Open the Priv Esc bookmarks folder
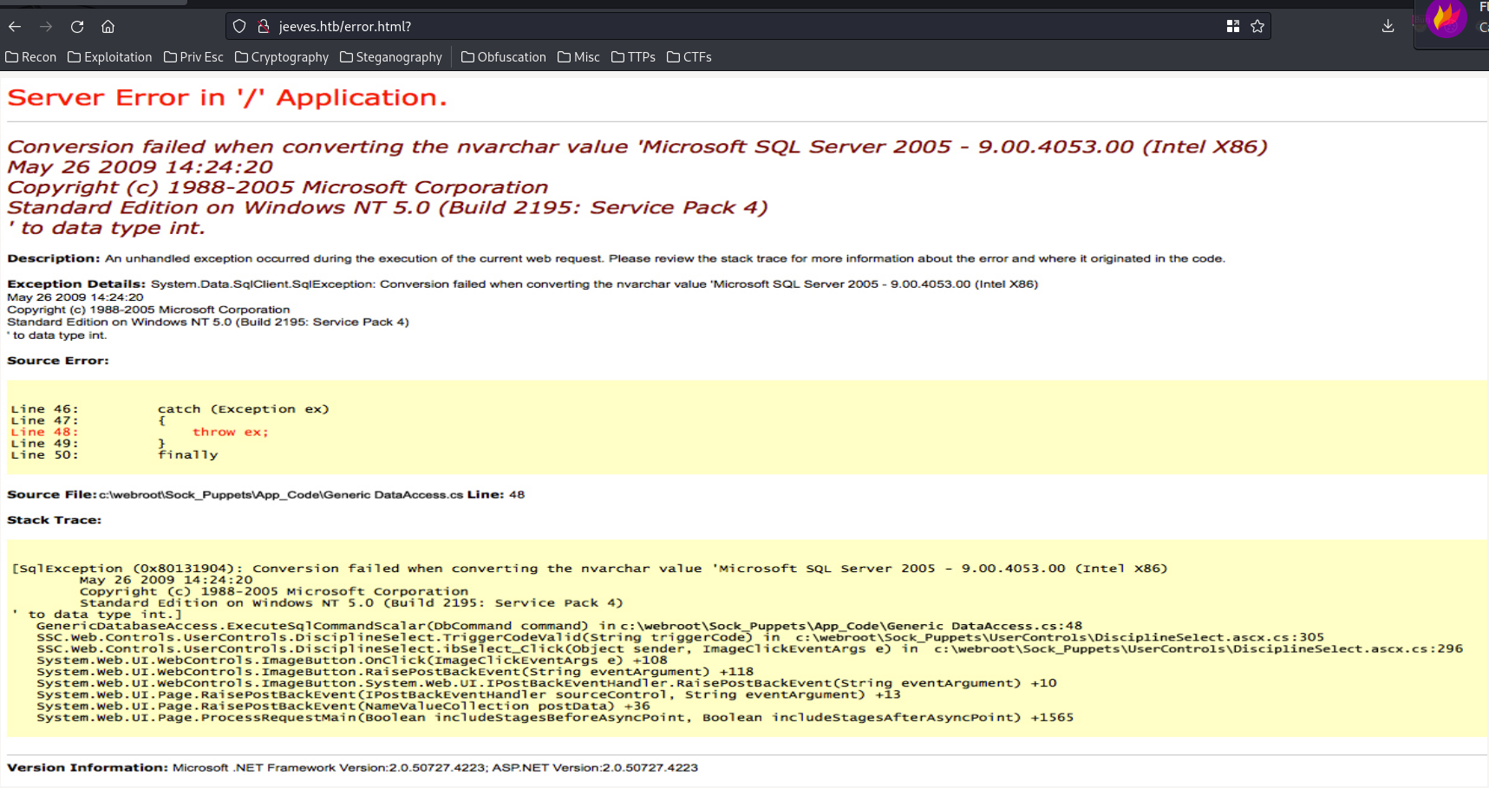 (193, 57)
